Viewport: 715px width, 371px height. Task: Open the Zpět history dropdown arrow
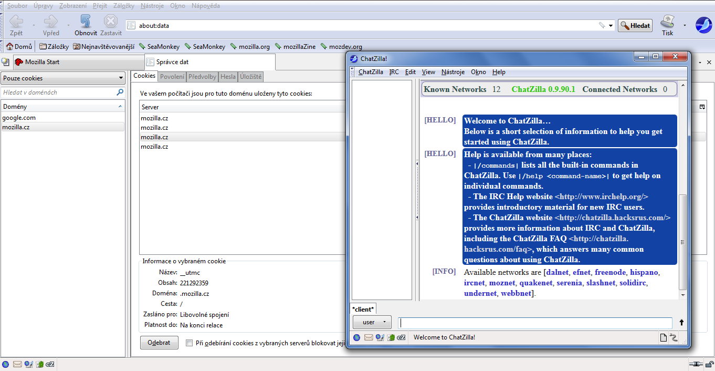[x=34, y=25]
